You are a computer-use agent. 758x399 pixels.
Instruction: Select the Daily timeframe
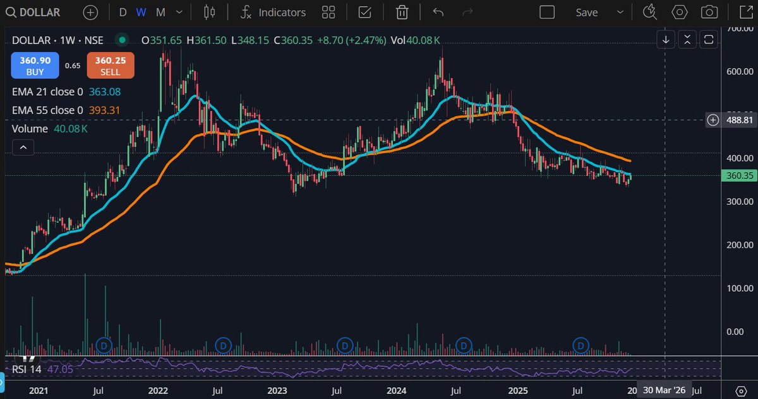point(123,12)
